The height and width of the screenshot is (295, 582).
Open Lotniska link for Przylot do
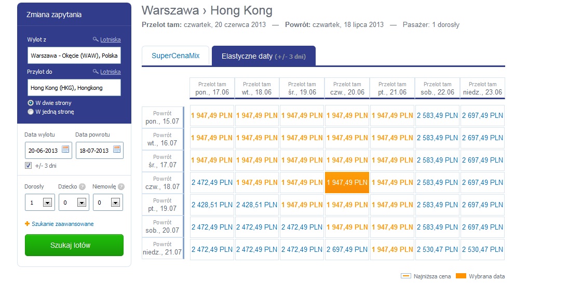110,72
